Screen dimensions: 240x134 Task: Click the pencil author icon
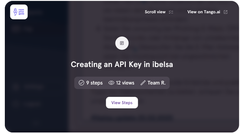143,83
